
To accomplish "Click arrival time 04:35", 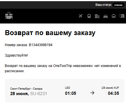I will (114, 93).
